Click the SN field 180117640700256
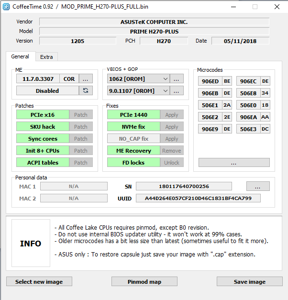Viewport: 288px width, 300px height. [x=184, y=186]
